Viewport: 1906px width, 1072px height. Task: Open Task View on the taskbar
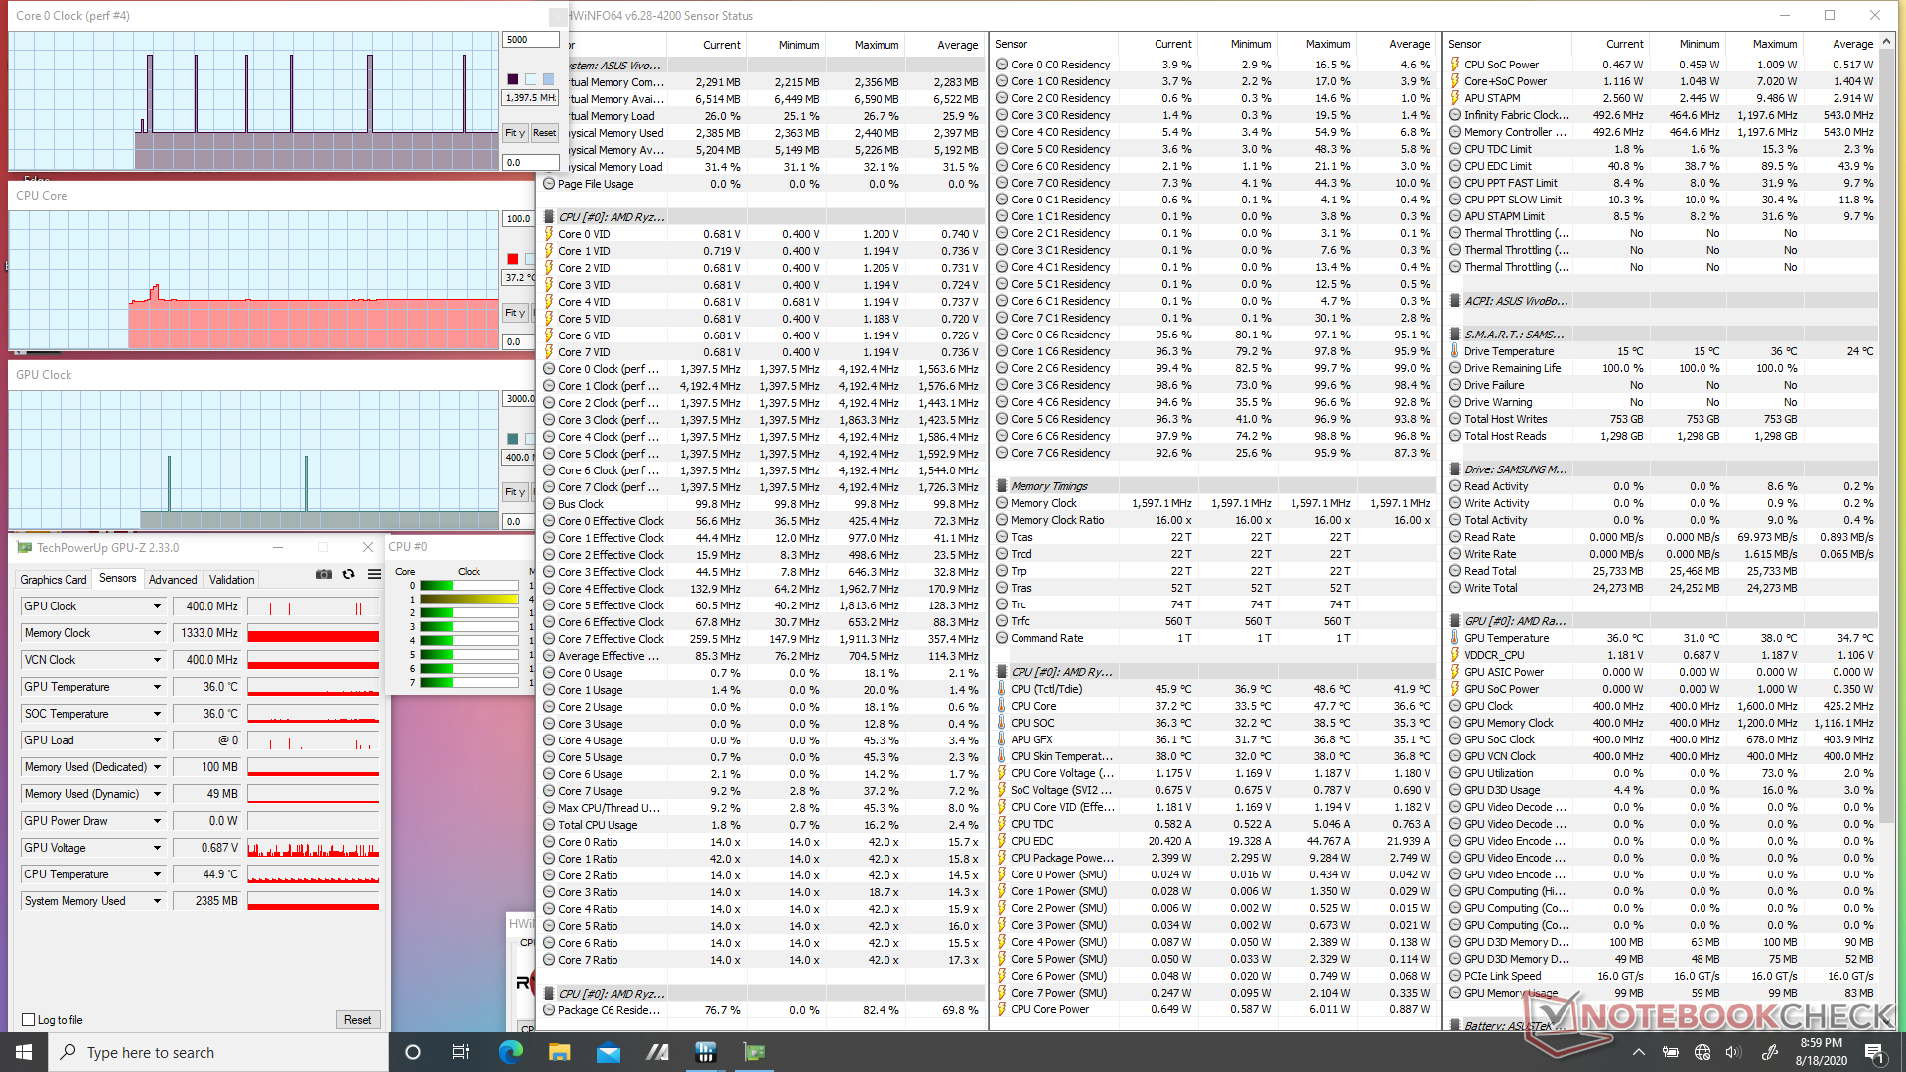tap(461, 1052)
